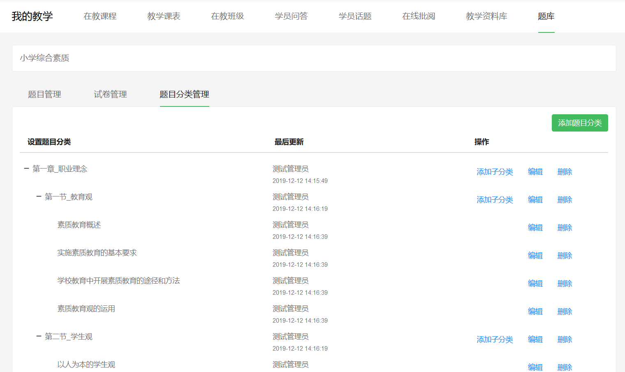Select 学校教育中开展素质教育的途径和方法 tree item

118,281
